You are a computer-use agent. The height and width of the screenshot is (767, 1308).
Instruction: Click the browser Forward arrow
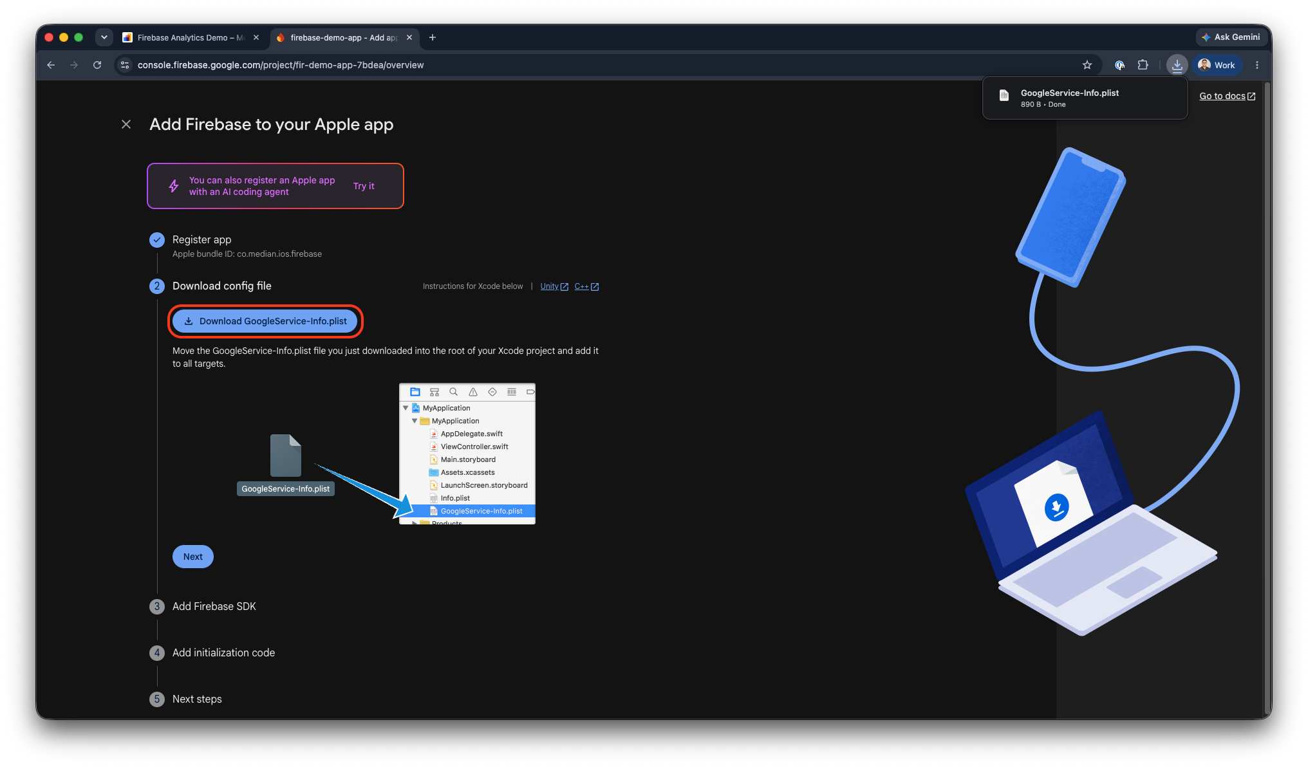(74, 65)
